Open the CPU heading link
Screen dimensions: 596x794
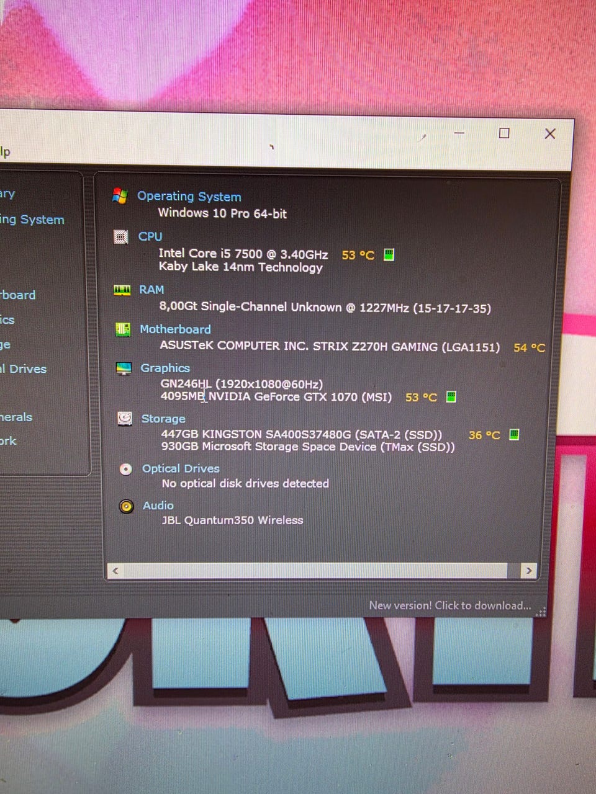[x=150, y=236]
